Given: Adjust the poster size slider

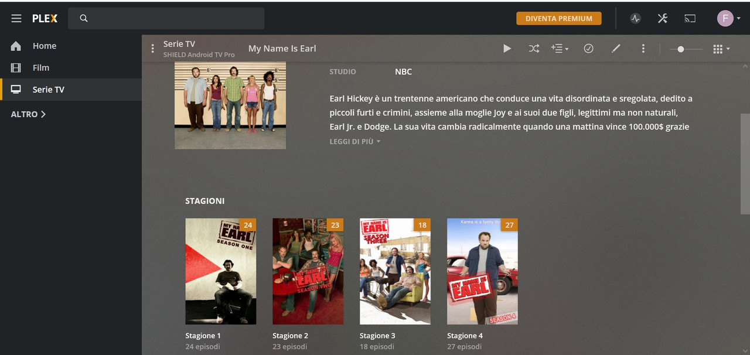Looking at the screenshot, I should pos(686,49).
